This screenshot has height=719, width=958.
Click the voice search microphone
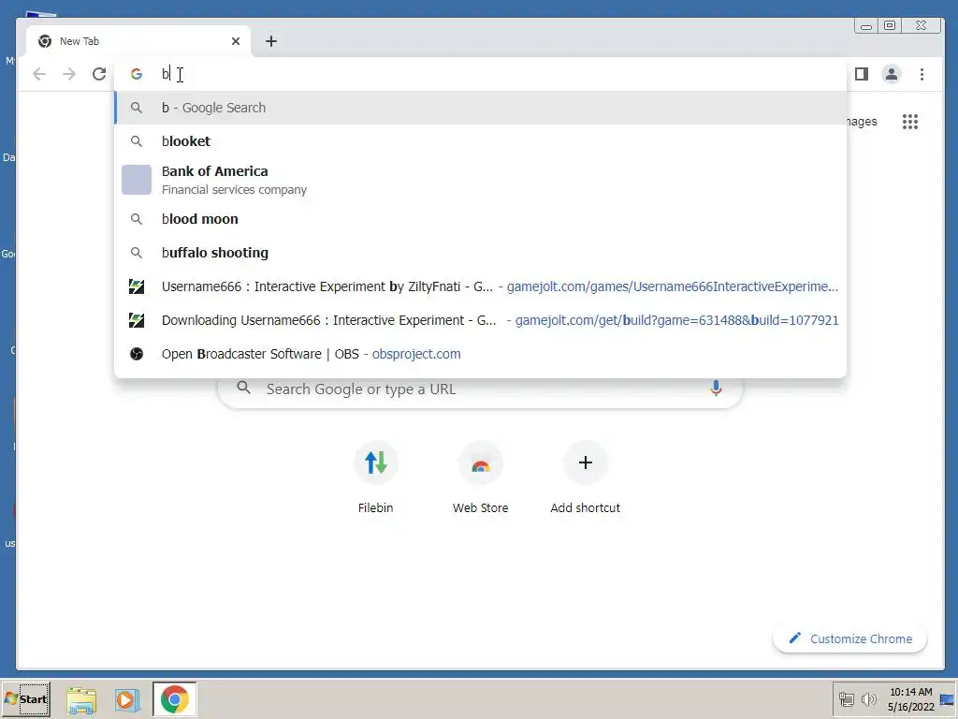click(x=716, y=388)
